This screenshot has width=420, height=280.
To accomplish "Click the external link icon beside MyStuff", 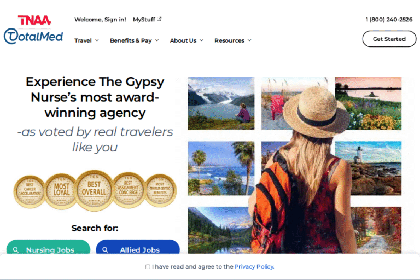I will coord(159,19).
